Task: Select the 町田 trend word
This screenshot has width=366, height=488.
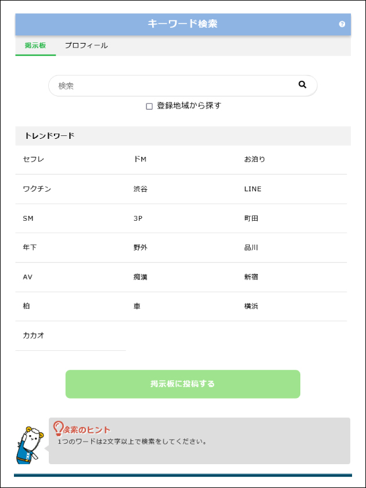Action: tap(251, 218)
